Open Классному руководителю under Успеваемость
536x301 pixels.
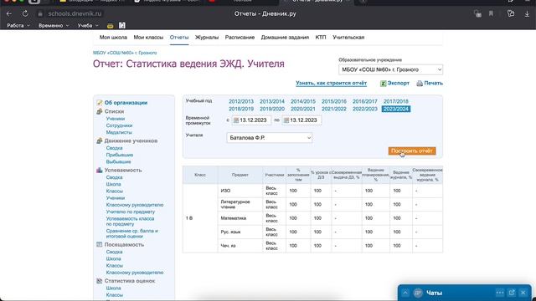tap(135, 205)
